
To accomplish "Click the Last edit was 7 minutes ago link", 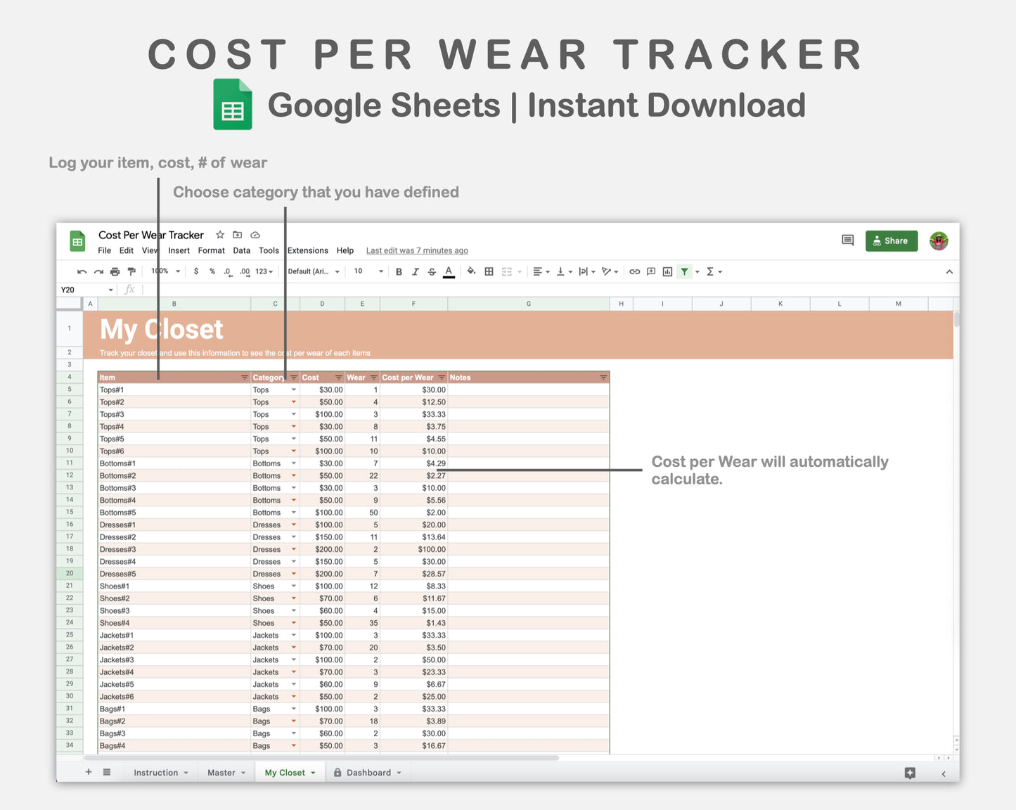I will click(416, 250).
